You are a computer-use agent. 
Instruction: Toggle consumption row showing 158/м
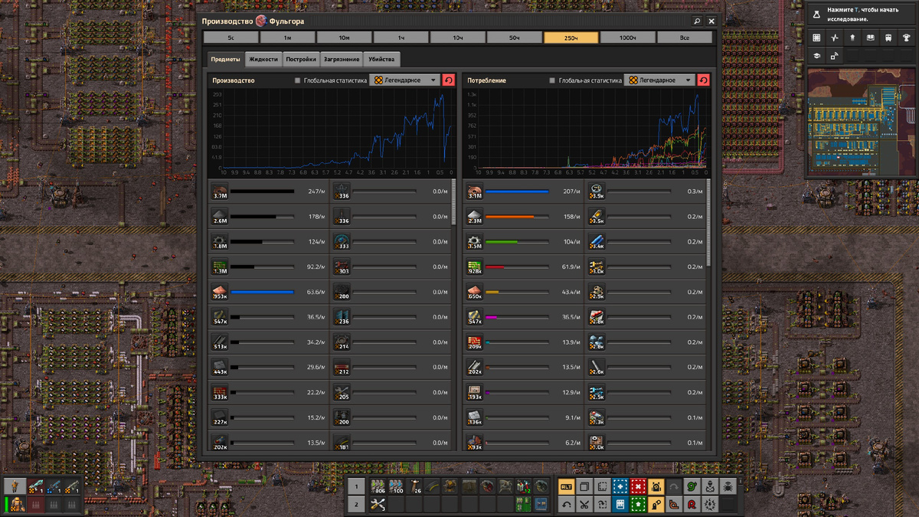click(x=524, y=217)
